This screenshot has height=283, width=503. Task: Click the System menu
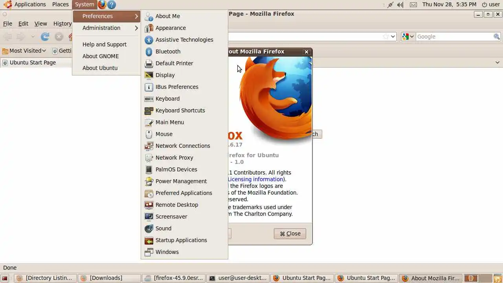pos(84,4)
